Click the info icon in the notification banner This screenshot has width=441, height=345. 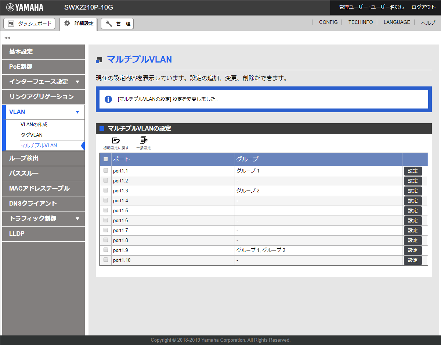108,99
